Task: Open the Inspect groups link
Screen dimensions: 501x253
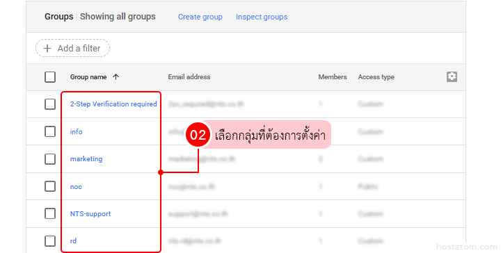Action: click(262, 17)
